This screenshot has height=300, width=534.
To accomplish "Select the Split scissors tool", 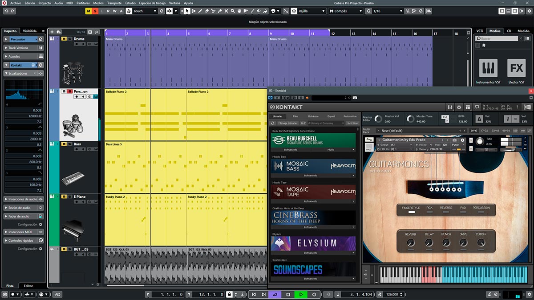I will tap(214, 11).
